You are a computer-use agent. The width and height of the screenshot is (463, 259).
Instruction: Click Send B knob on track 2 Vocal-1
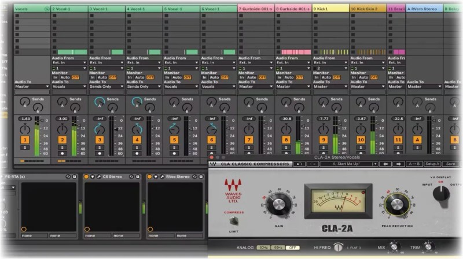[75, 108]
